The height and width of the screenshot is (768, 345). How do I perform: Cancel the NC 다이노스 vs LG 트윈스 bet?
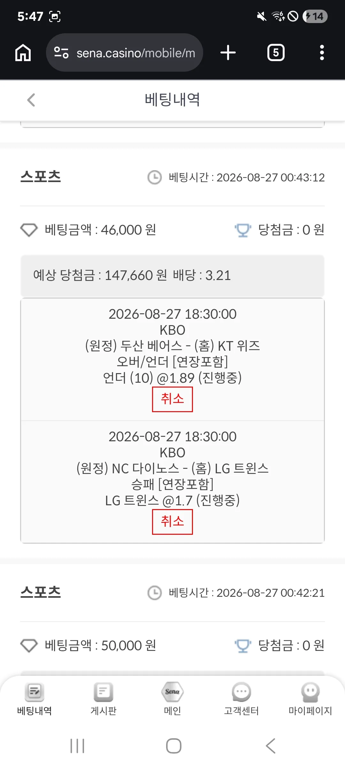(x=172, y=522)
